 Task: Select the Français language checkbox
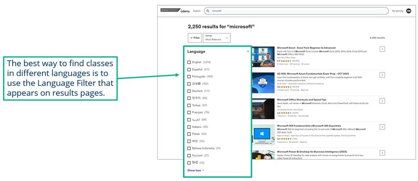click(x=189, y=113)
